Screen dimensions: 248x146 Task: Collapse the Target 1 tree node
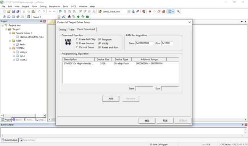tap(6, 29)
